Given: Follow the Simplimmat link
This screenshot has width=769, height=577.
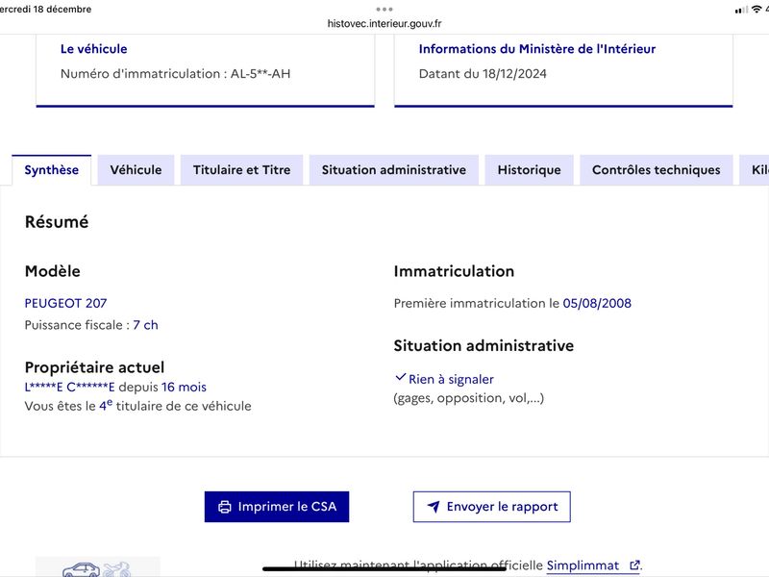Looking at the screenshot, I should tap(583, 565).
